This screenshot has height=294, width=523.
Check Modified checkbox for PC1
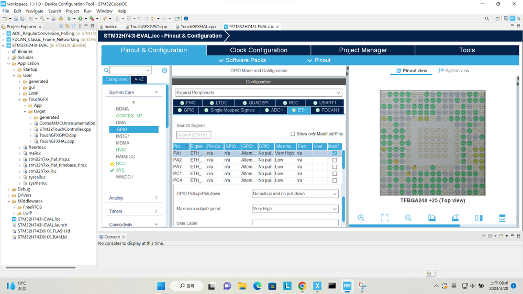point(335,174)
